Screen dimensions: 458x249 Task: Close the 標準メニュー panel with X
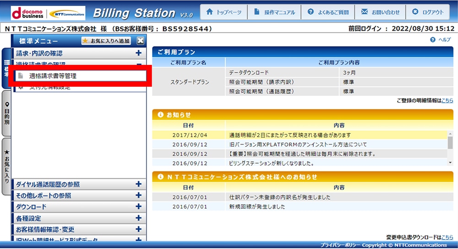[x=141, y=41]
